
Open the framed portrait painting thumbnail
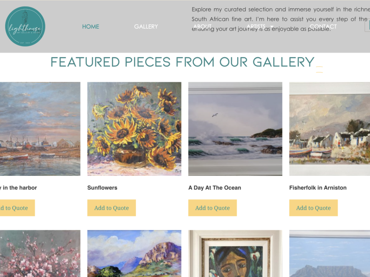(235, 254)
